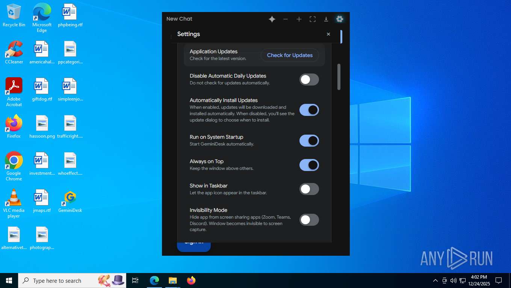Viewport: 511px width, 288px height.
Task: Click the settings gear icon in title bar
Action: [x=340, y=19]
